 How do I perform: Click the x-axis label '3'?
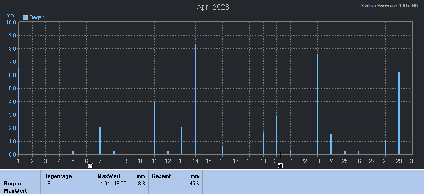pos(46,161)
